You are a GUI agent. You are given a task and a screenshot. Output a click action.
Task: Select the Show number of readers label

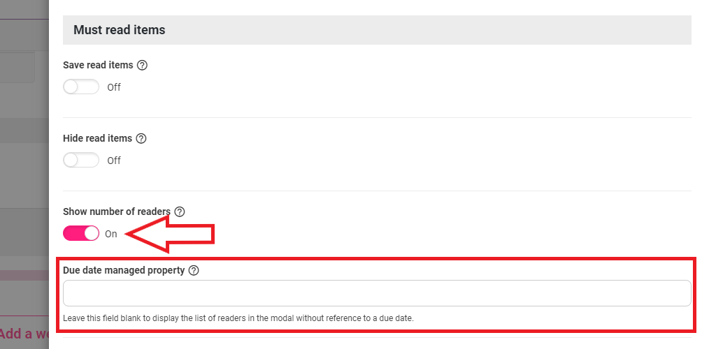117,211
